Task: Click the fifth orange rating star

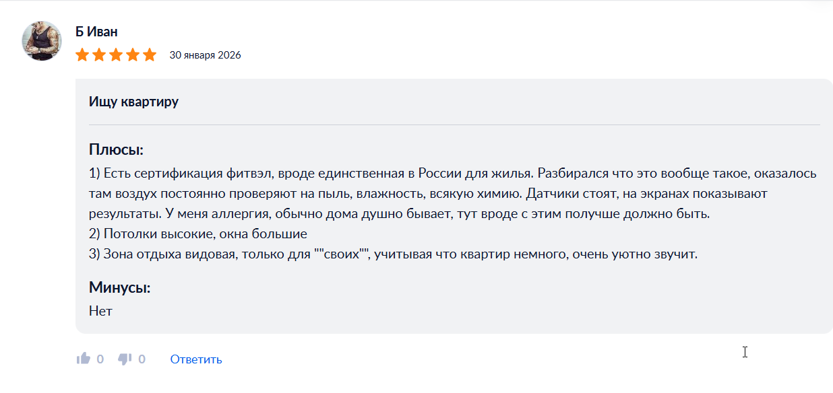Action: (x=150, y=55)
